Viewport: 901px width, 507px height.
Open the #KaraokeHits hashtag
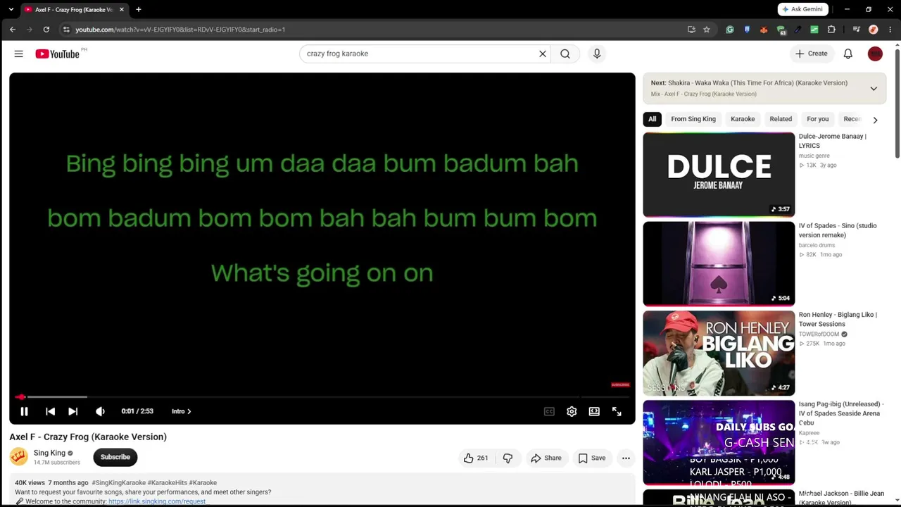pos(168,483)
